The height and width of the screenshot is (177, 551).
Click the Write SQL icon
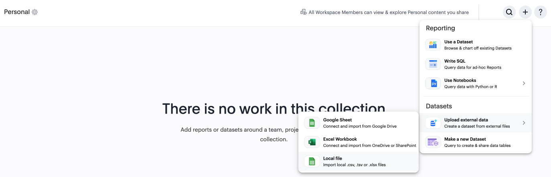[433, 64]
